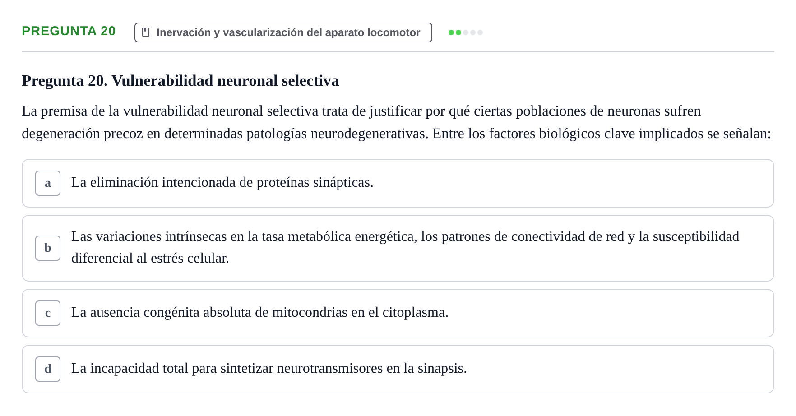Choose option about incapacidad de sintetizar neurotransmisores
This screenshot has width=796, height=416.
click(398, 369)
